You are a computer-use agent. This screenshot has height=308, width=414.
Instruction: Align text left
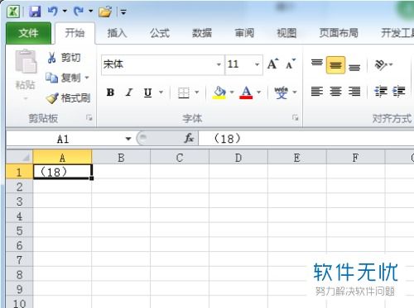pos(317,92)
